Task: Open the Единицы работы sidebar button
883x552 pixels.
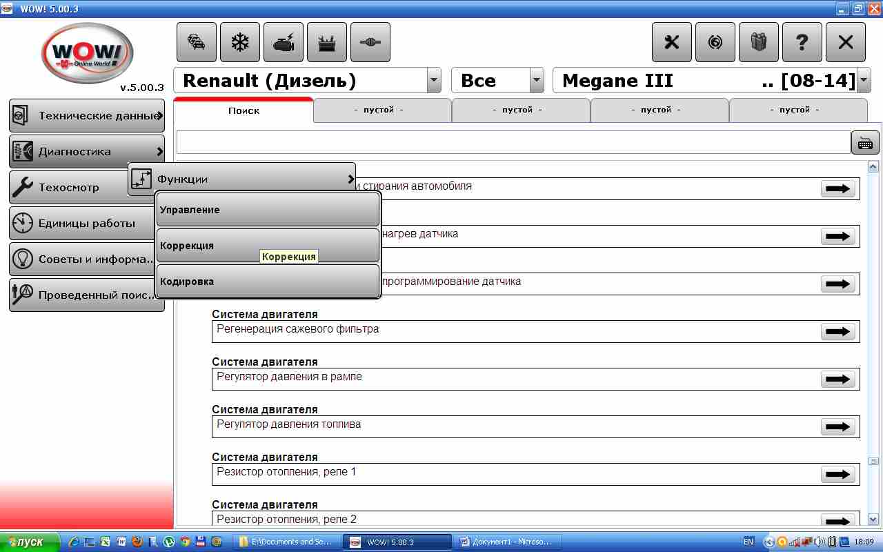Action: (x=87, y=224)
